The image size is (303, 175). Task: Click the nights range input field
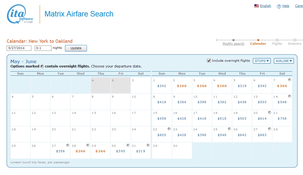[43, 48]
